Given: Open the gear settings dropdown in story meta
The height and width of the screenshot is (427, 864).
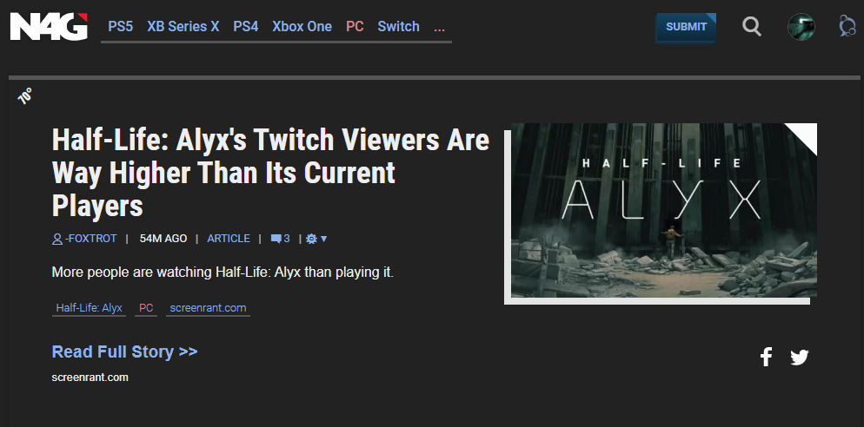Looking at the screenshot, I should 316,239.
